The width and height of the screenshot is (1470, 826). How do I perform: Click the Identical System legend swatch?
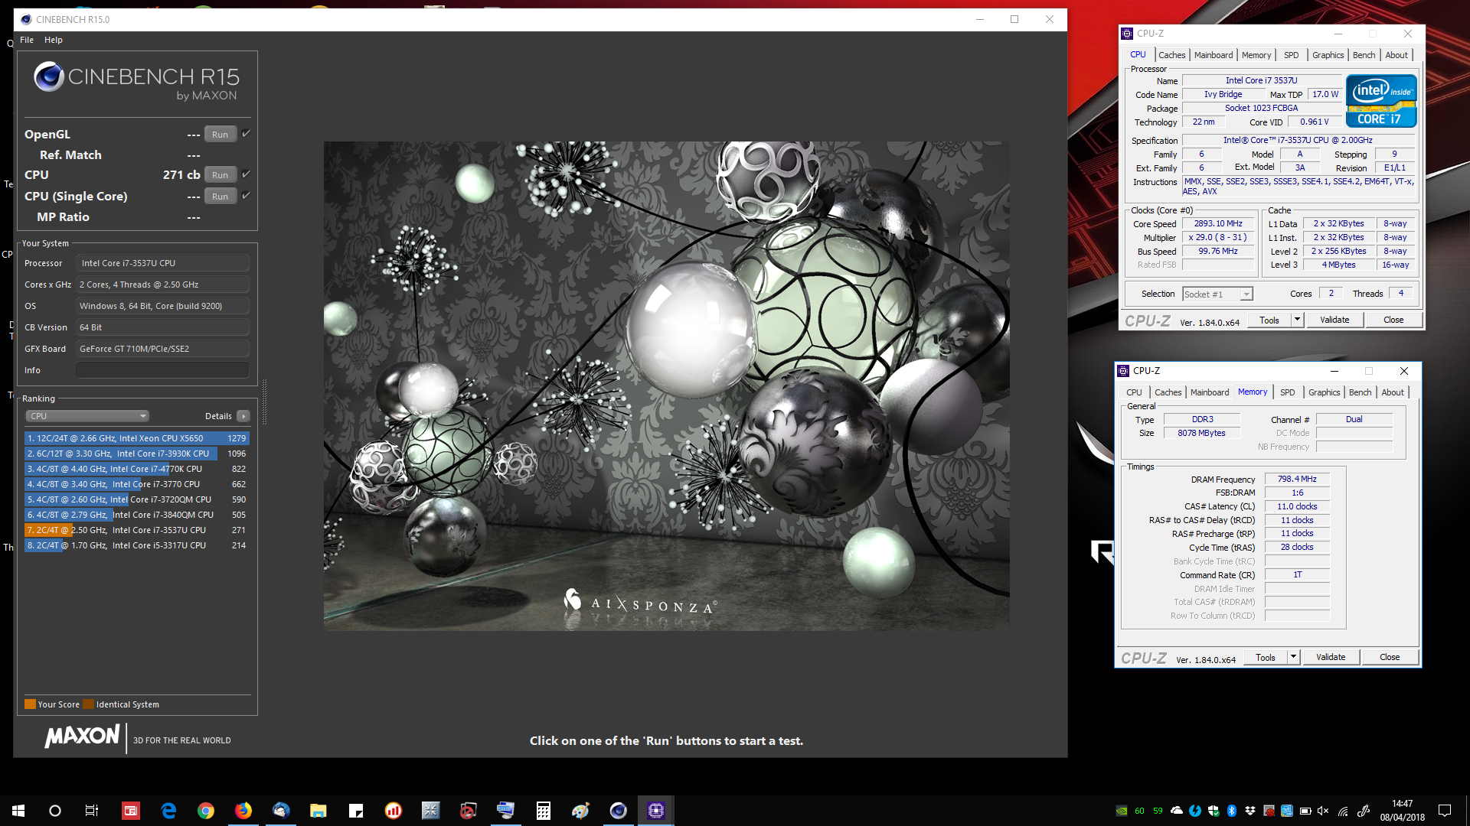click(89, 704)
